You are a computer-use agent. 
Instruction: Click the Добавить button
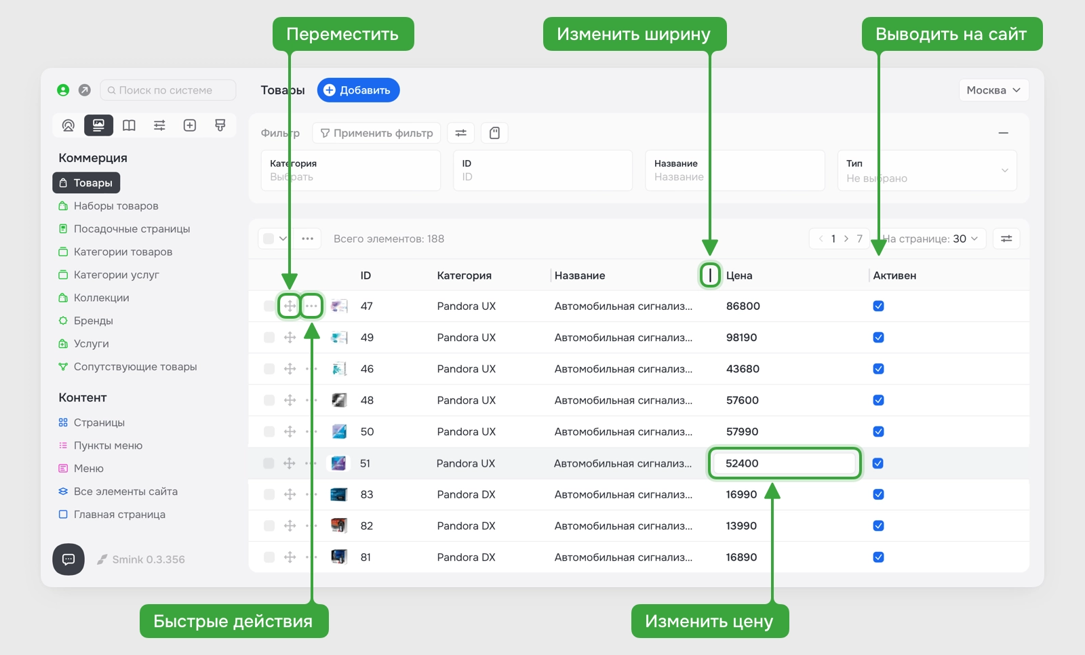point(358,90)
